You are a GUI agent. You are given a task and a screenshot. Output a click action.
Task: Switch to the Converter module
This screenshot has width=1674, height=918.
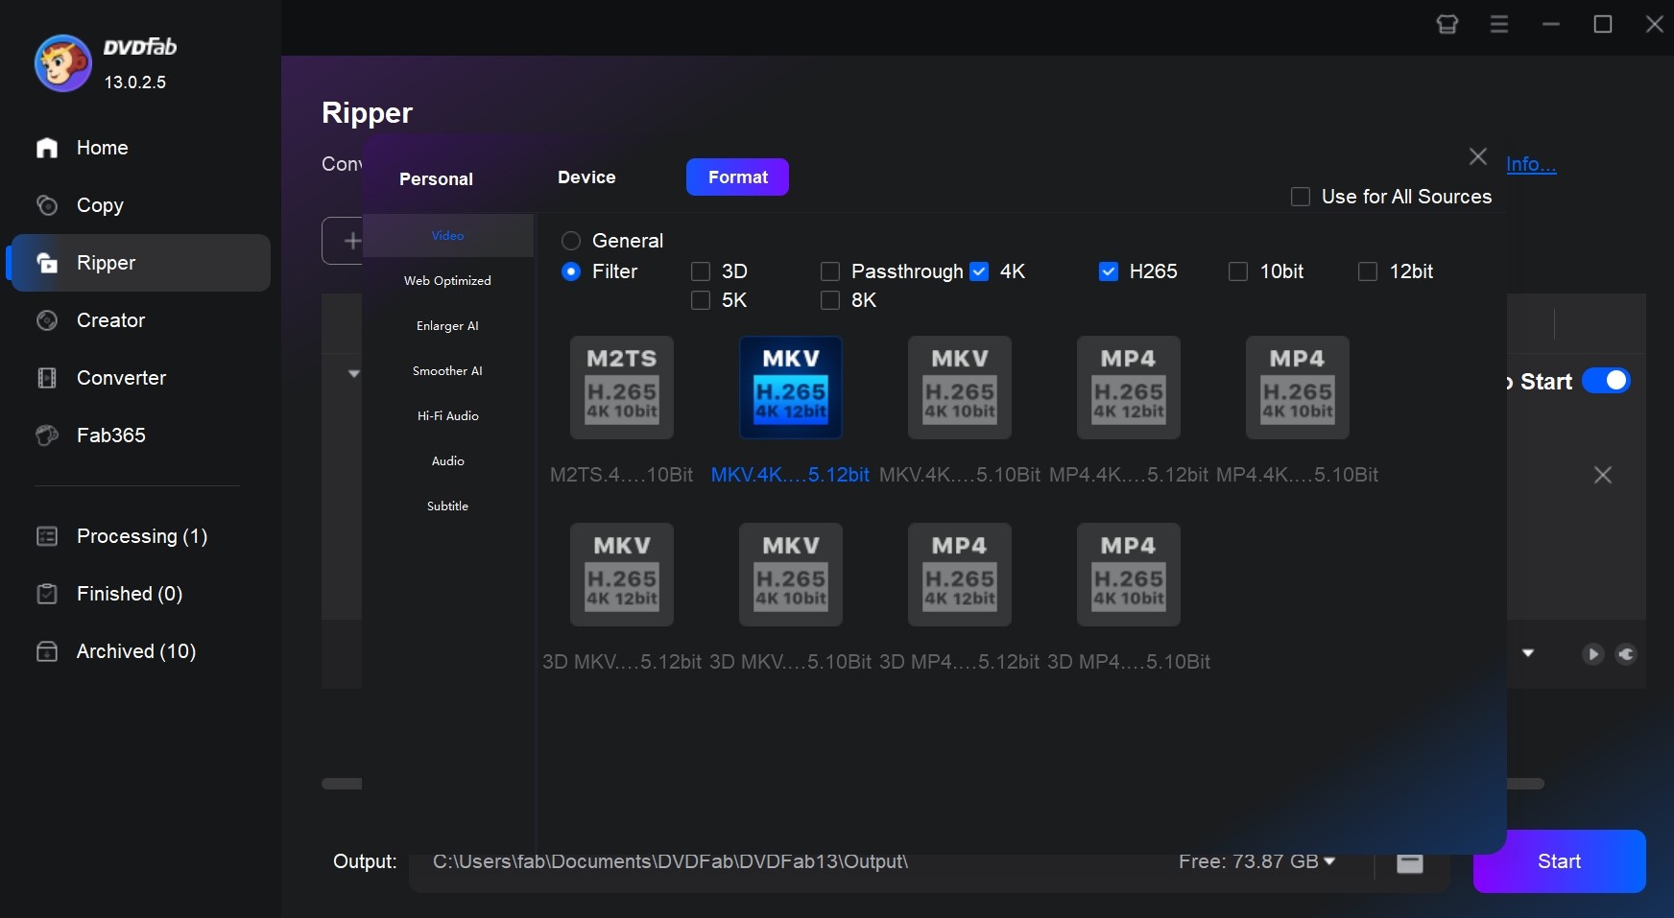click(121, 378)
